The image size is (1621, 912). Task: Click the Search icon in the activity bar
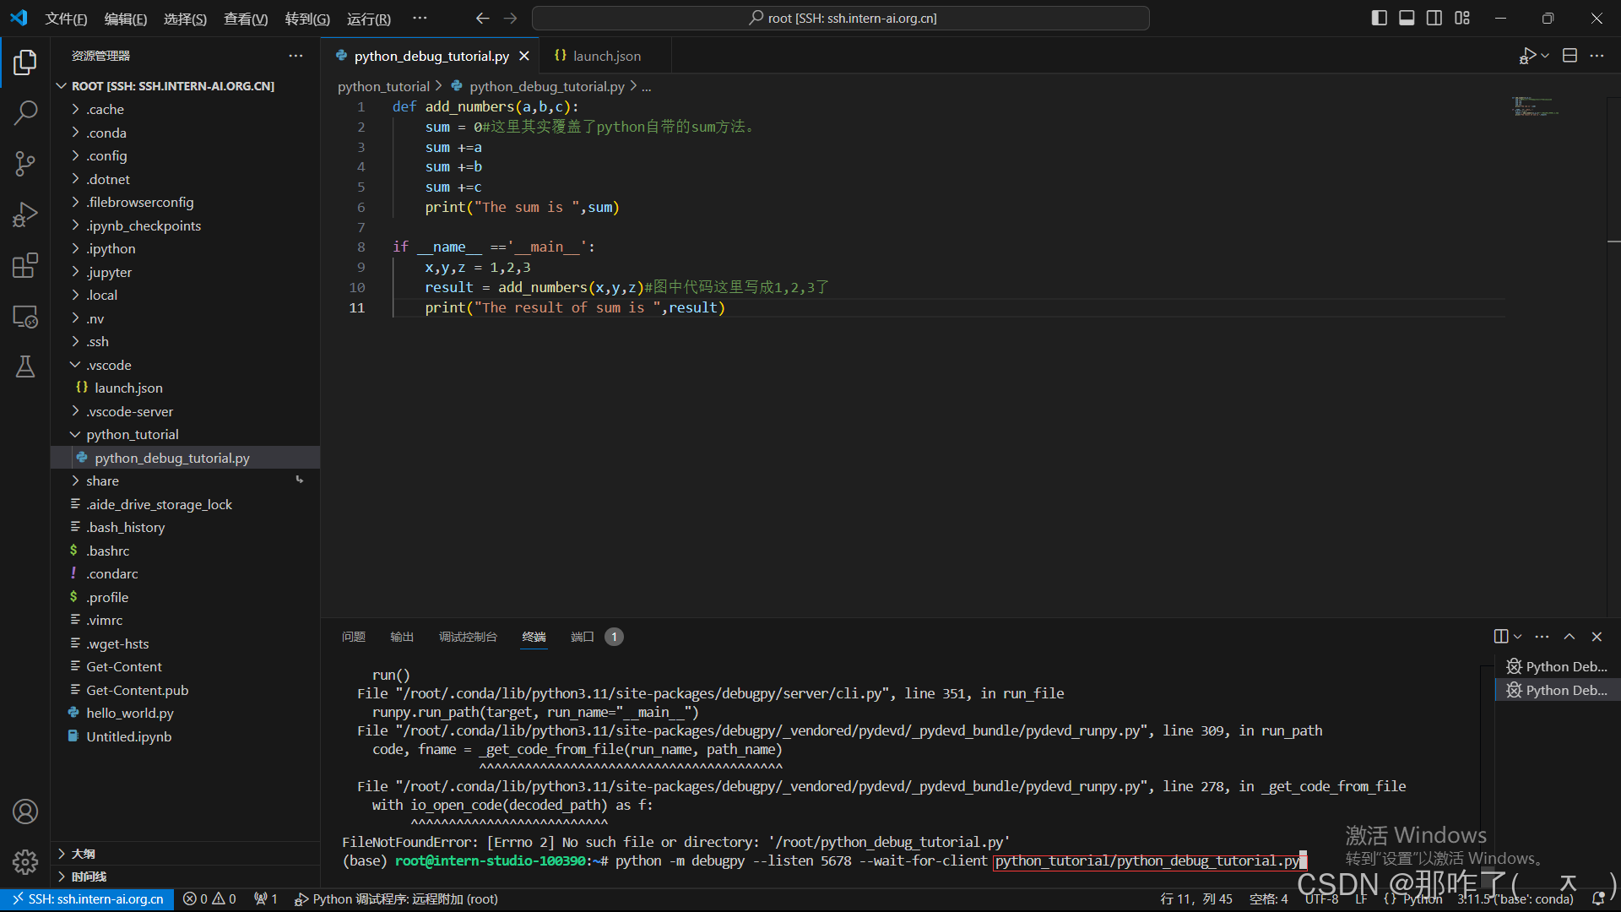click(24, 112)
